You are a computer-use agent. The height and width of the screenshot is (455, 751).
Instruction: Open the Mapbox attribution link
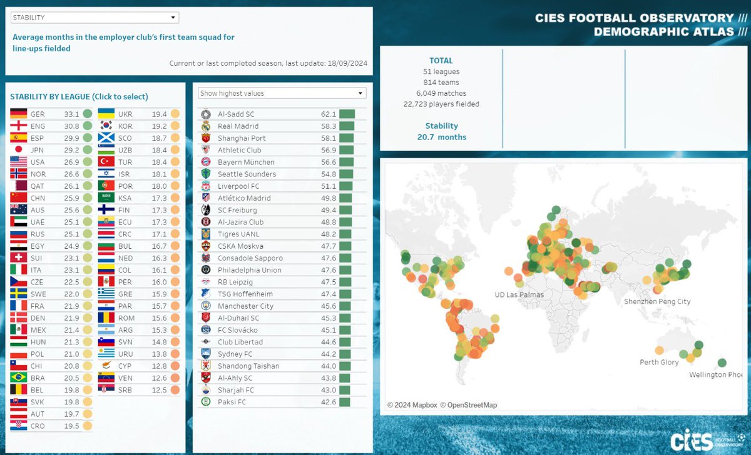[x=412, y=405]
